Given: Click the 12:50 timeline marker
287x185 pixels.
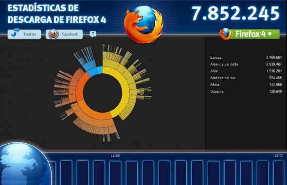Looking at the screenshot, I should pyautogui.click(x=115, y=155).
